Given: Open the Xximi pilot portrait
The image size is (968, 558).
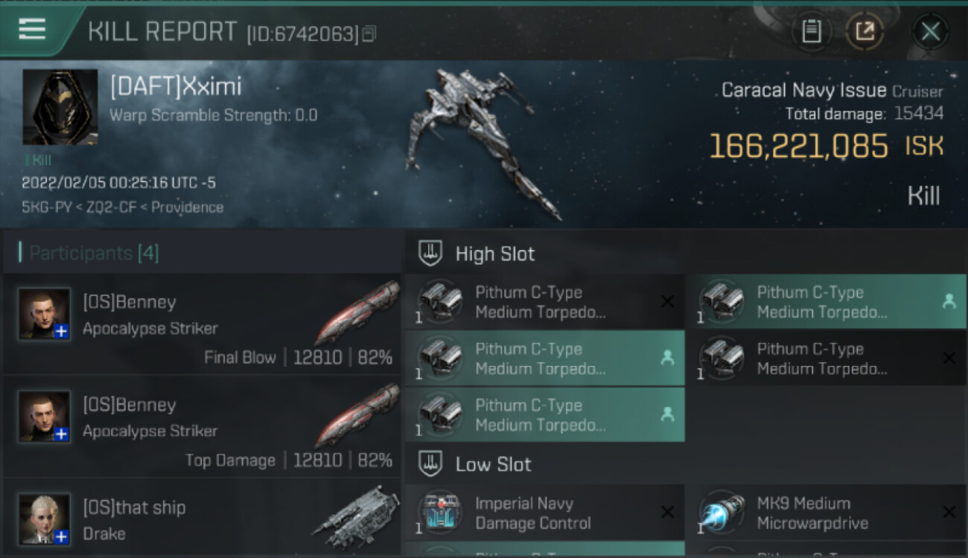Looking at the screenshot, I should pyautogui.click(x=60, y=106).
